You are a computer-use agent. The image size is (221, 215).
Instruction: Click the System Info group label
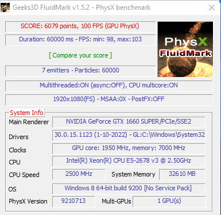coord(26,113)
